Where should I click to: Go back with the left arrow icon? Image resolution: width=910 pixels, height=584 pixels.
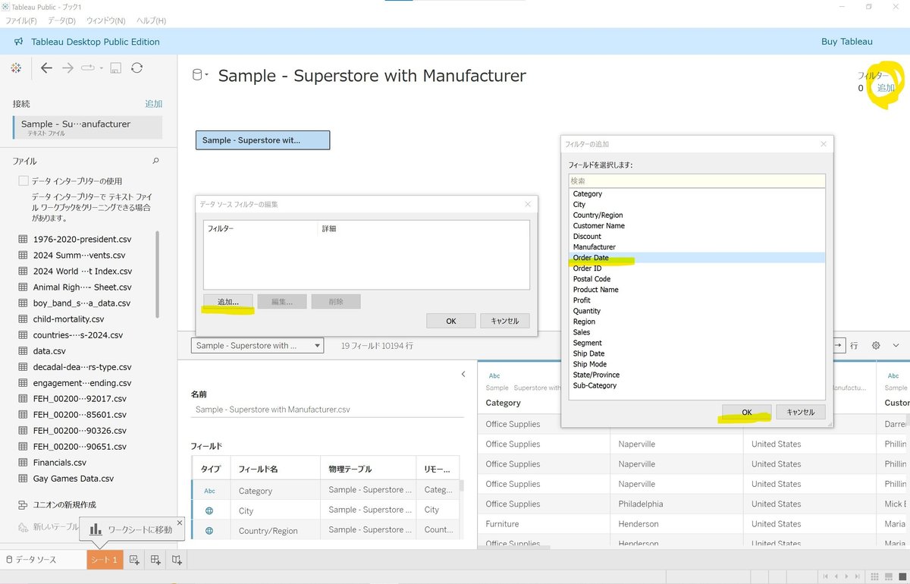pyautogui.click(x=46, y=68)
